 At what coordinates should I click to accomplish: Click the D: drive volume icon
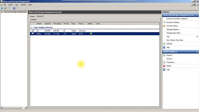33,30
